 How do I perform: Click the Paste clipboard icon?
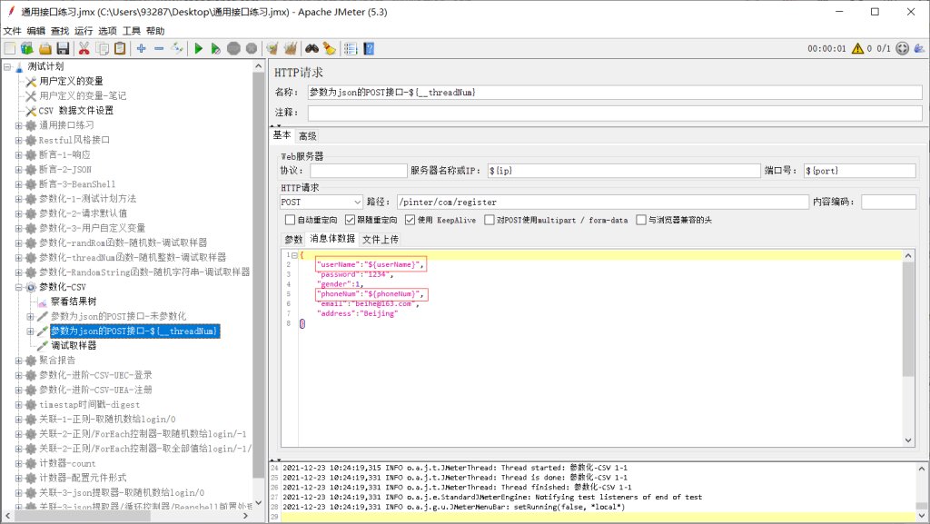tap(120, 49)
